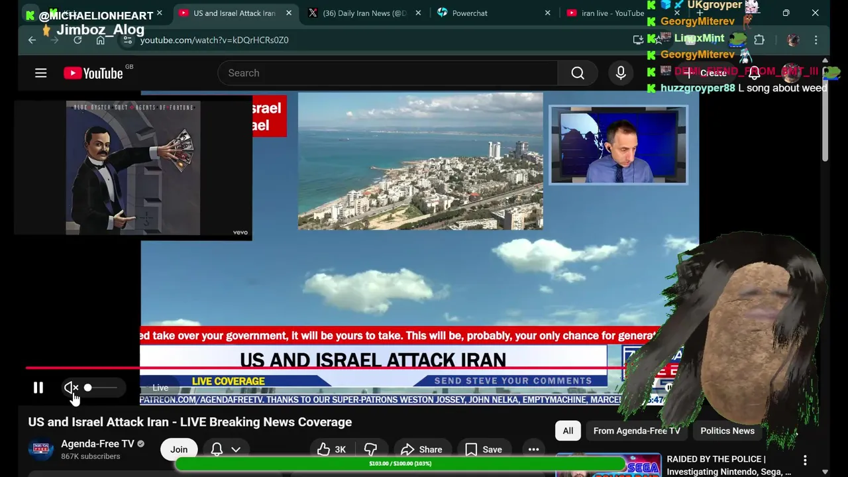Focus the YouTube Search field
848x477 pixels.
(388, 73)
